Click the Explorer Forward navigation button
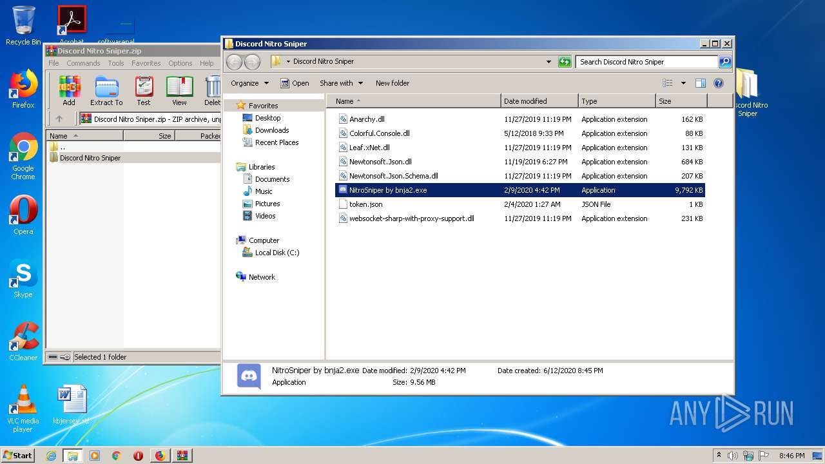Image resolution: width=825 pixels, height=464 pixels. click(253, 62)
